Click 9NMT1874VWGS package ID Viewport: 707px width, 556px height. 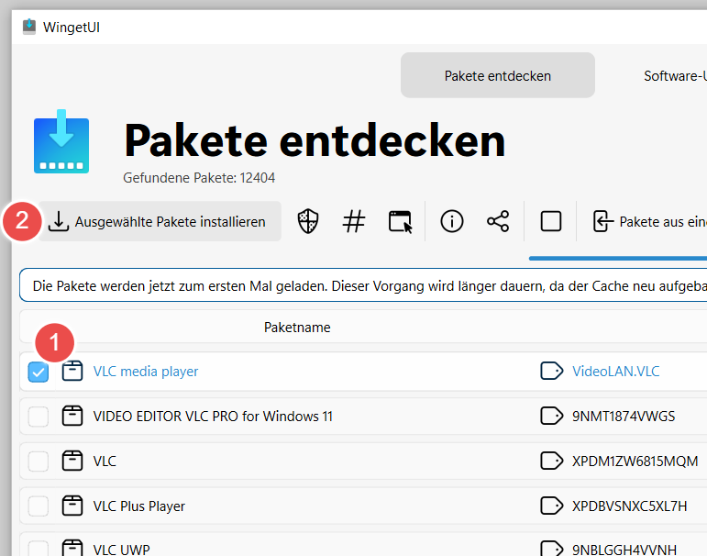624,417
